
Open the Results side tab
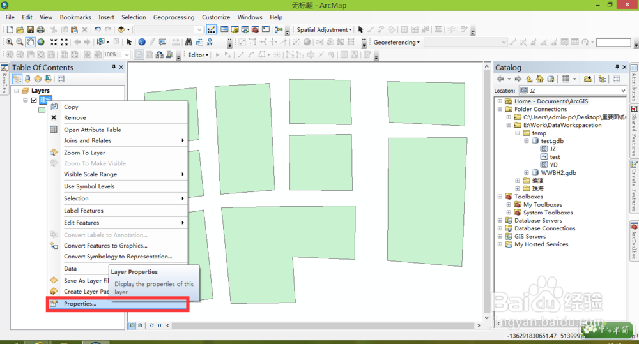point(4,79)
